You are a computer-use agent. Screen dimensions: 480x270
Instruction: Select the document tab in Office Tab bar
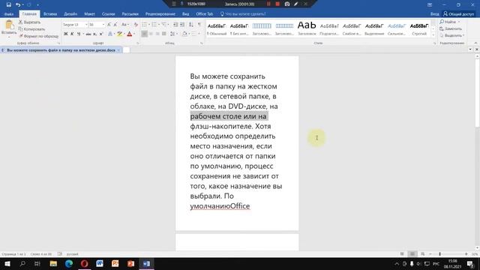[x=61, y=50]
